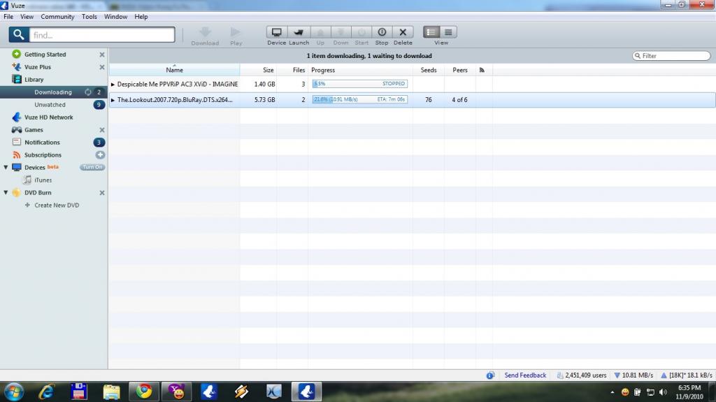
Task: Click the find search input field
Action: [x=102, y=35]
